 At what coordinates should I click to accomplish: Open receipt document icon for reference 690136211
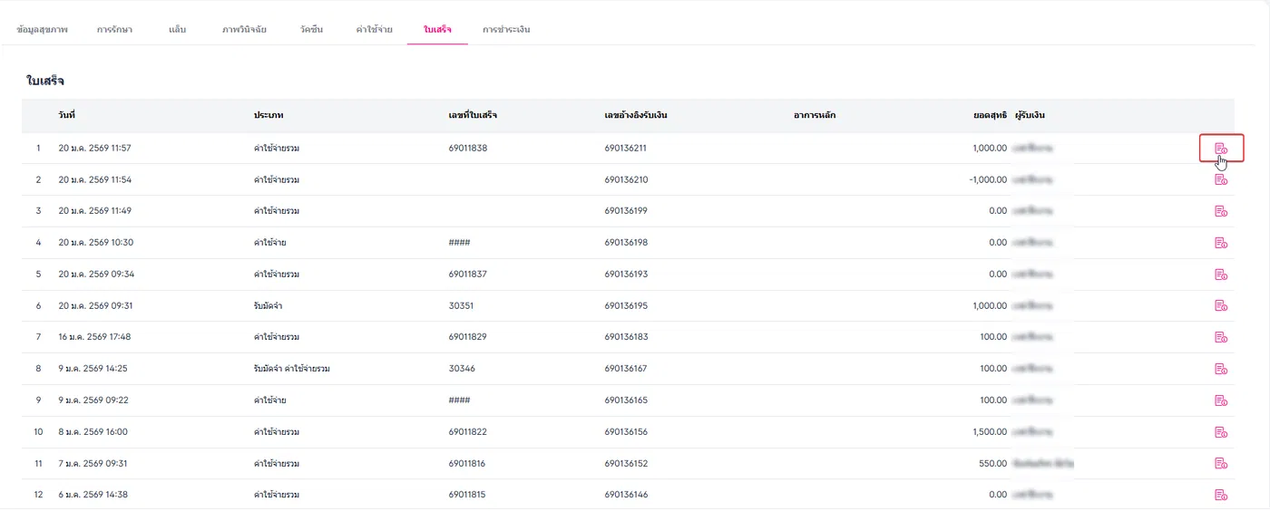coord(1221,148)
